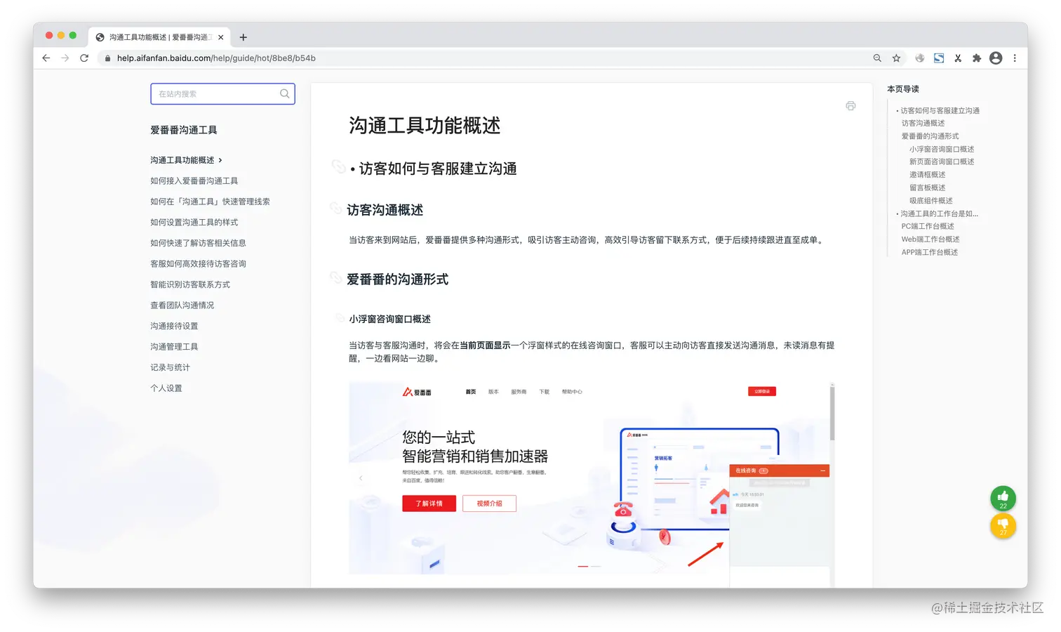
Task: Open 智能识别访客联系方式 sidebar item
Action: 190,284
